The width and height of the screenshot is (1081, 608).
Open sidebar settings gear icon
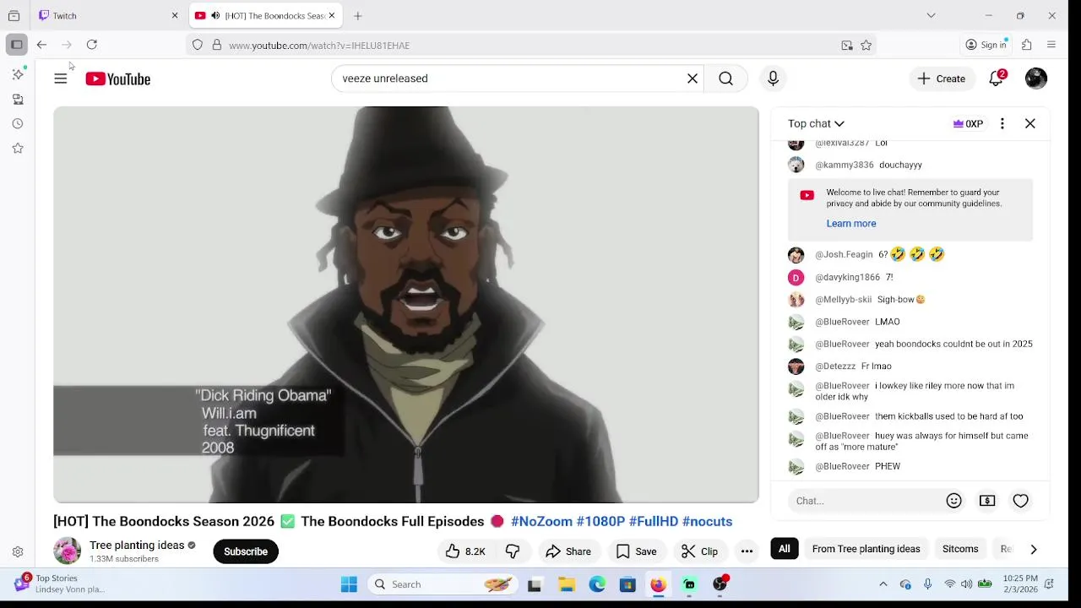pyautogui.click(x=18, y=552)
